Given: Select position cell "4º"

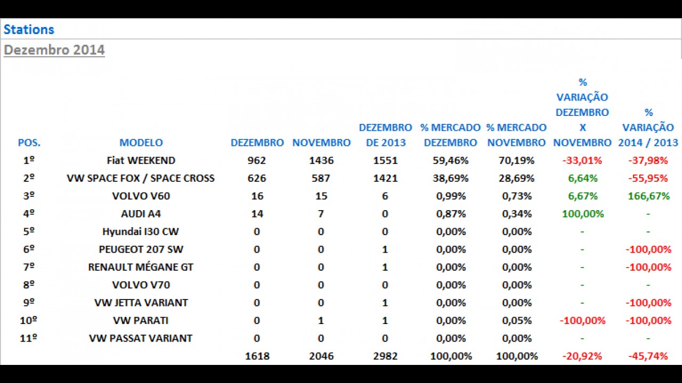Looking at the screenshot, I should [29, 214].
